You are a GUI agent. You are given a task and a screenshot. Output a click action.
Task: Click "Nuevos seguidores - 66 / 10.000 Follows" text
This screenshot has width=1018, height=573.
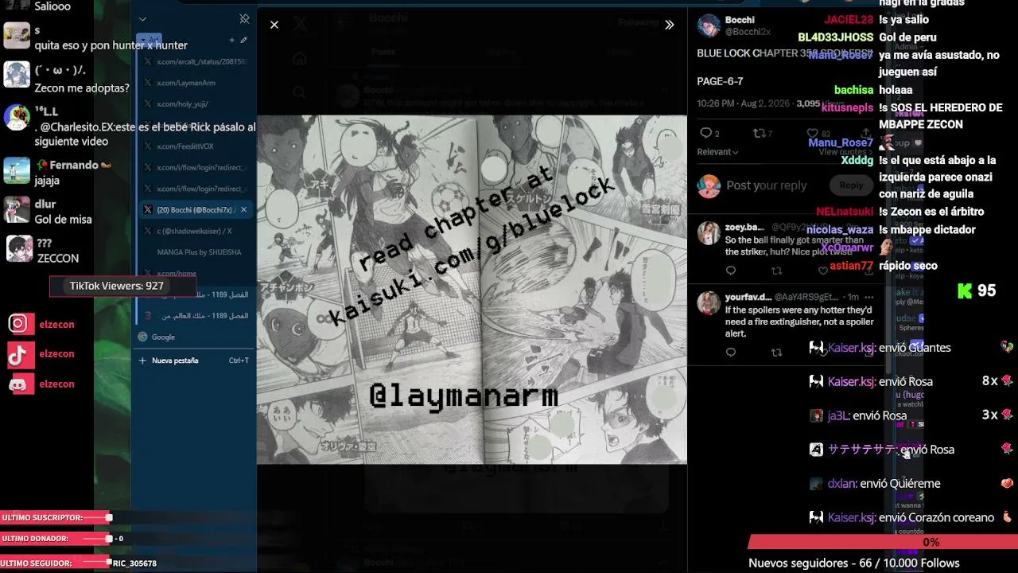855,563
